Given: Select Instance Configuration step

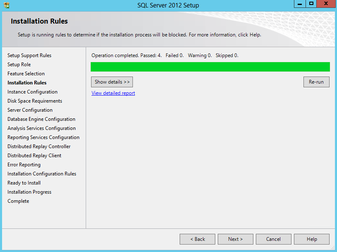Looking at the screenshot, I should (x=32, y=92).
